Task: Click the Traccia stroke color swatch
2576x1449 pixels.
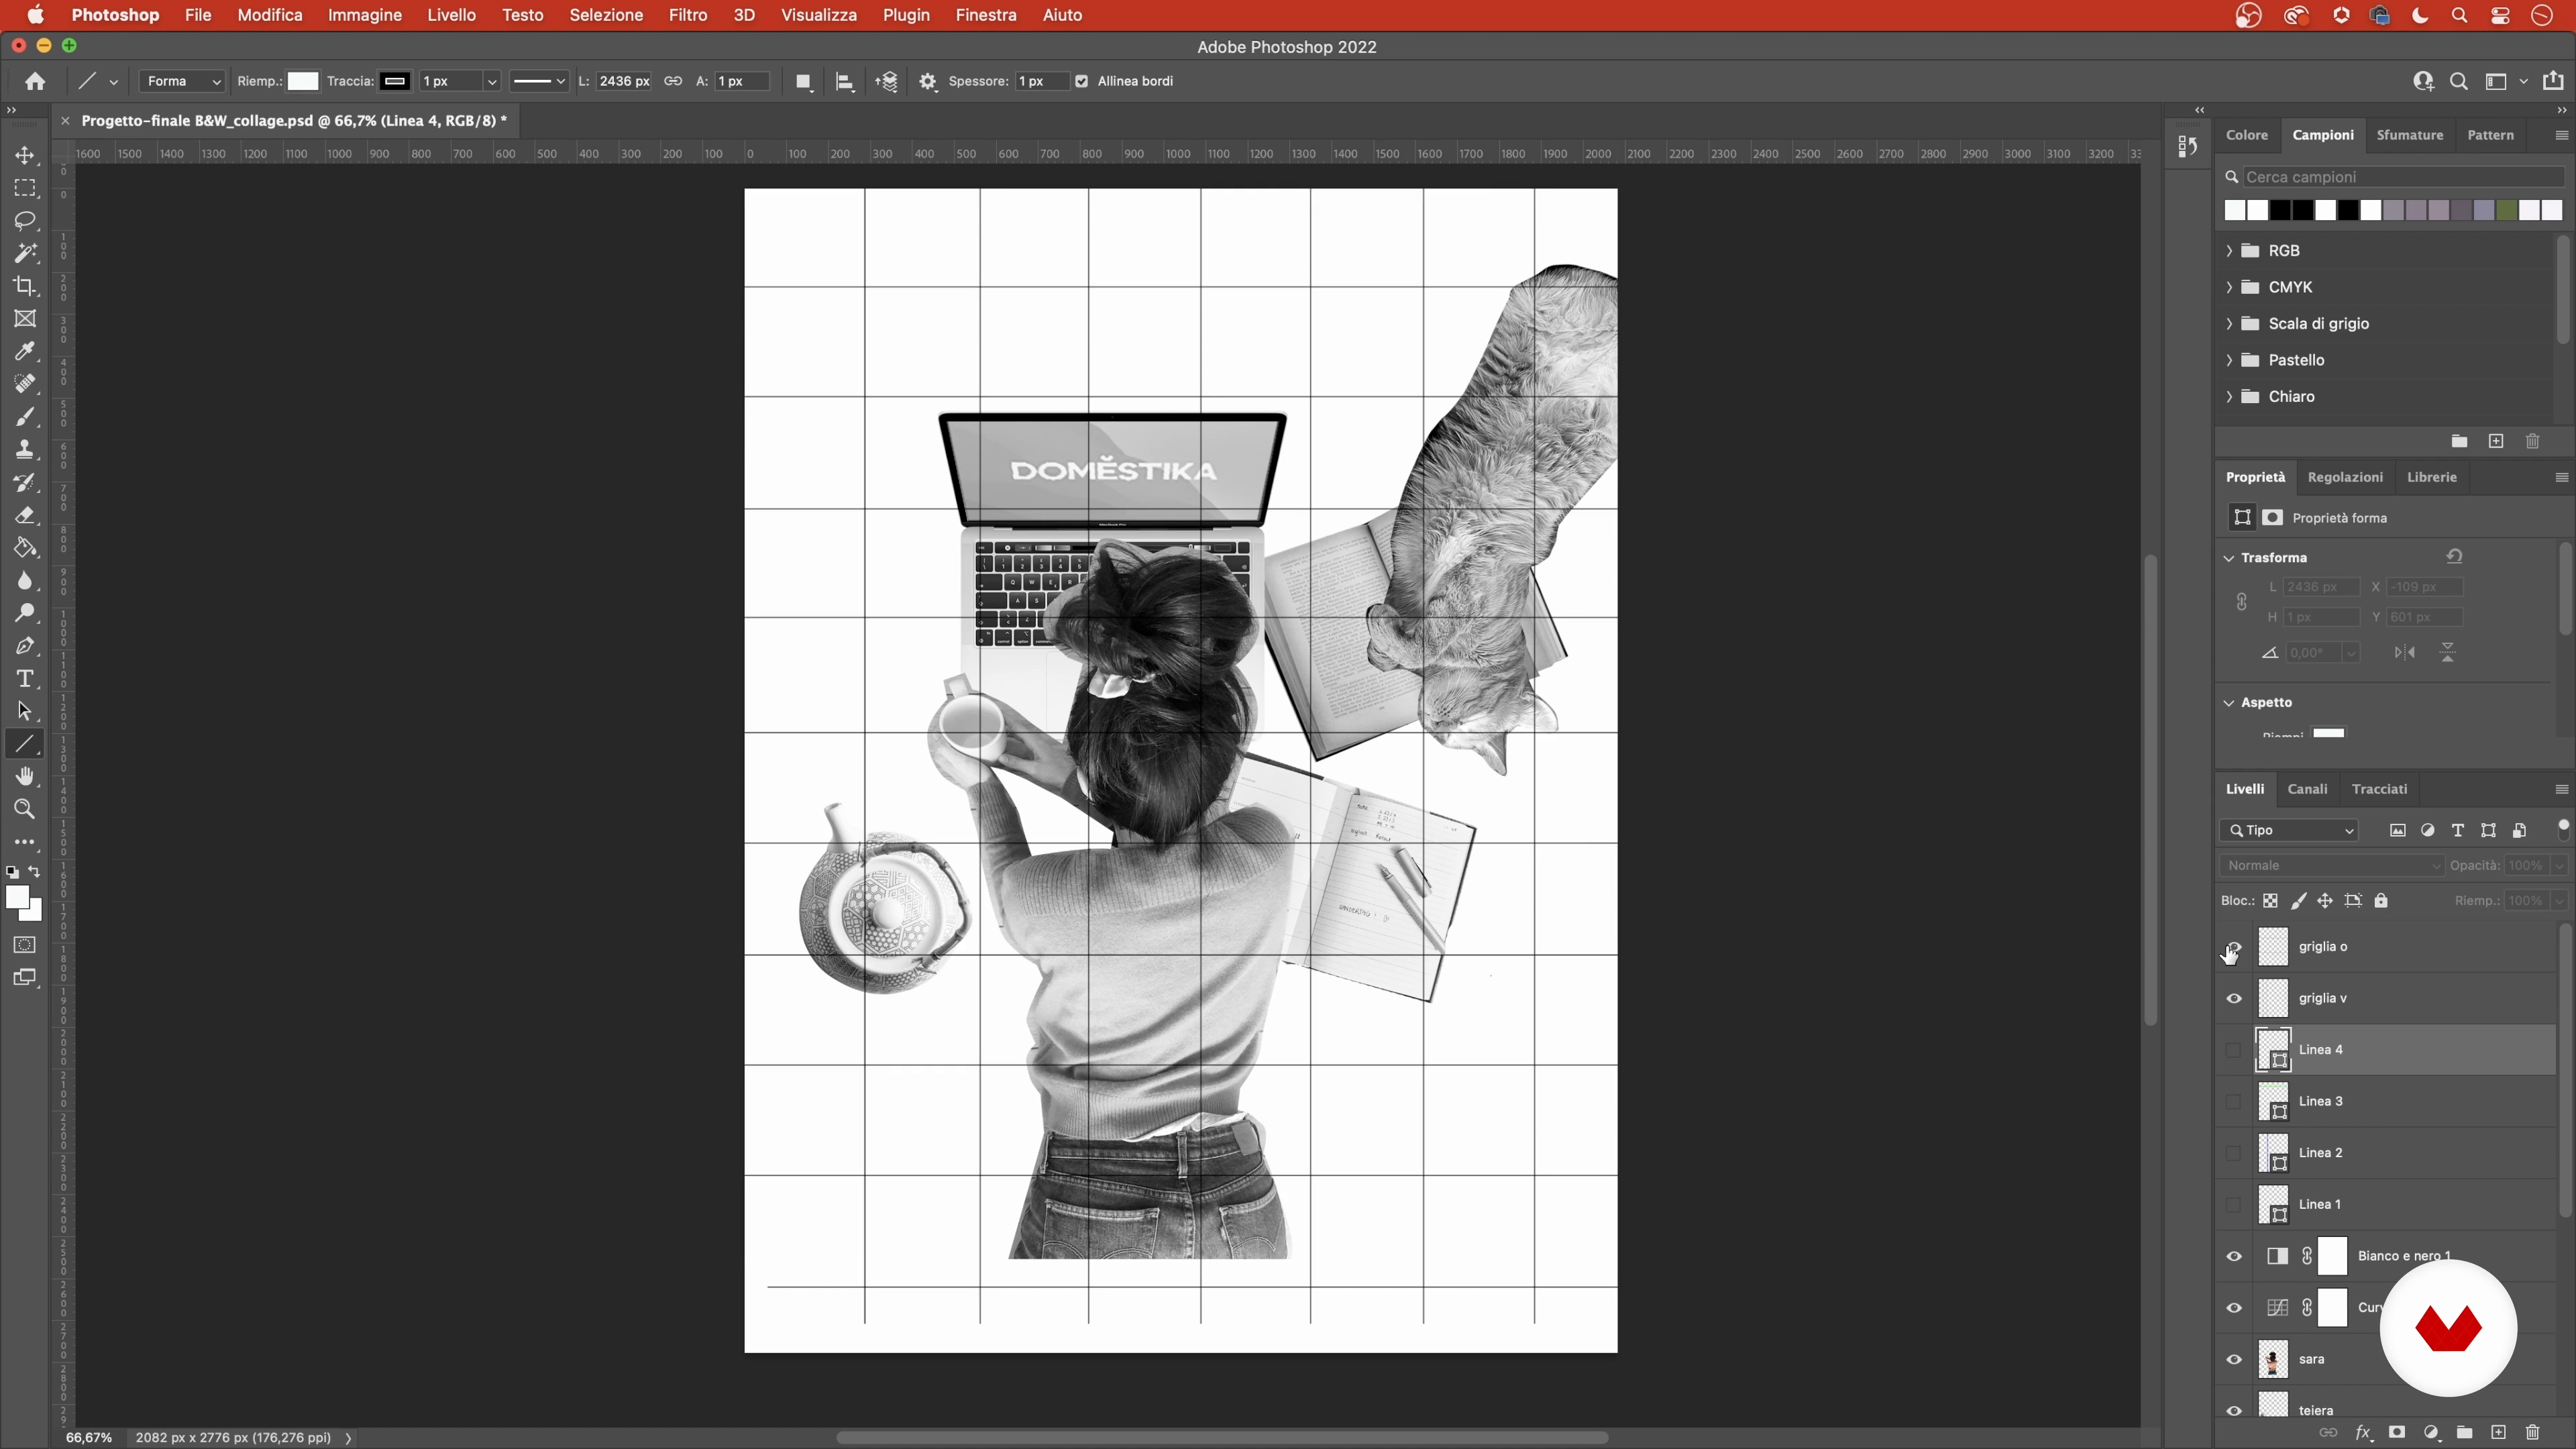Action: (x=395, y=82)
